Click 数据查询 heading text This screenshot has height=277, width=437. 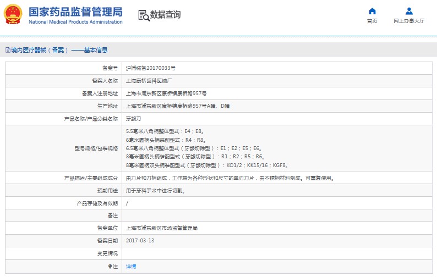(x=166, y=14)
